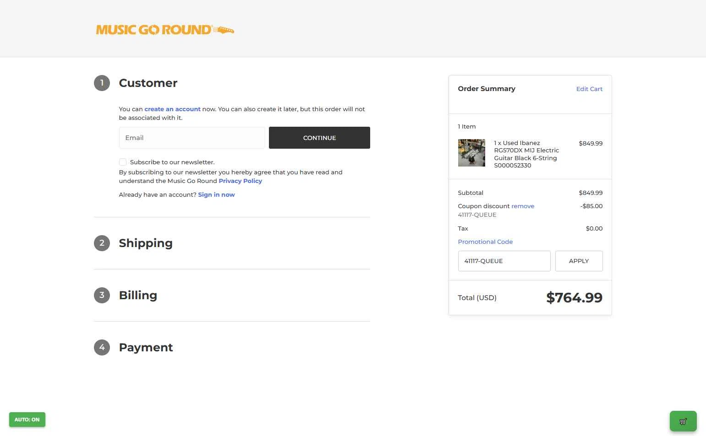This screenshot has height=436, width=706.
Task: Click the step 2 Shipping circle icon
Action: pyautogui.click(x=102, y=243)
